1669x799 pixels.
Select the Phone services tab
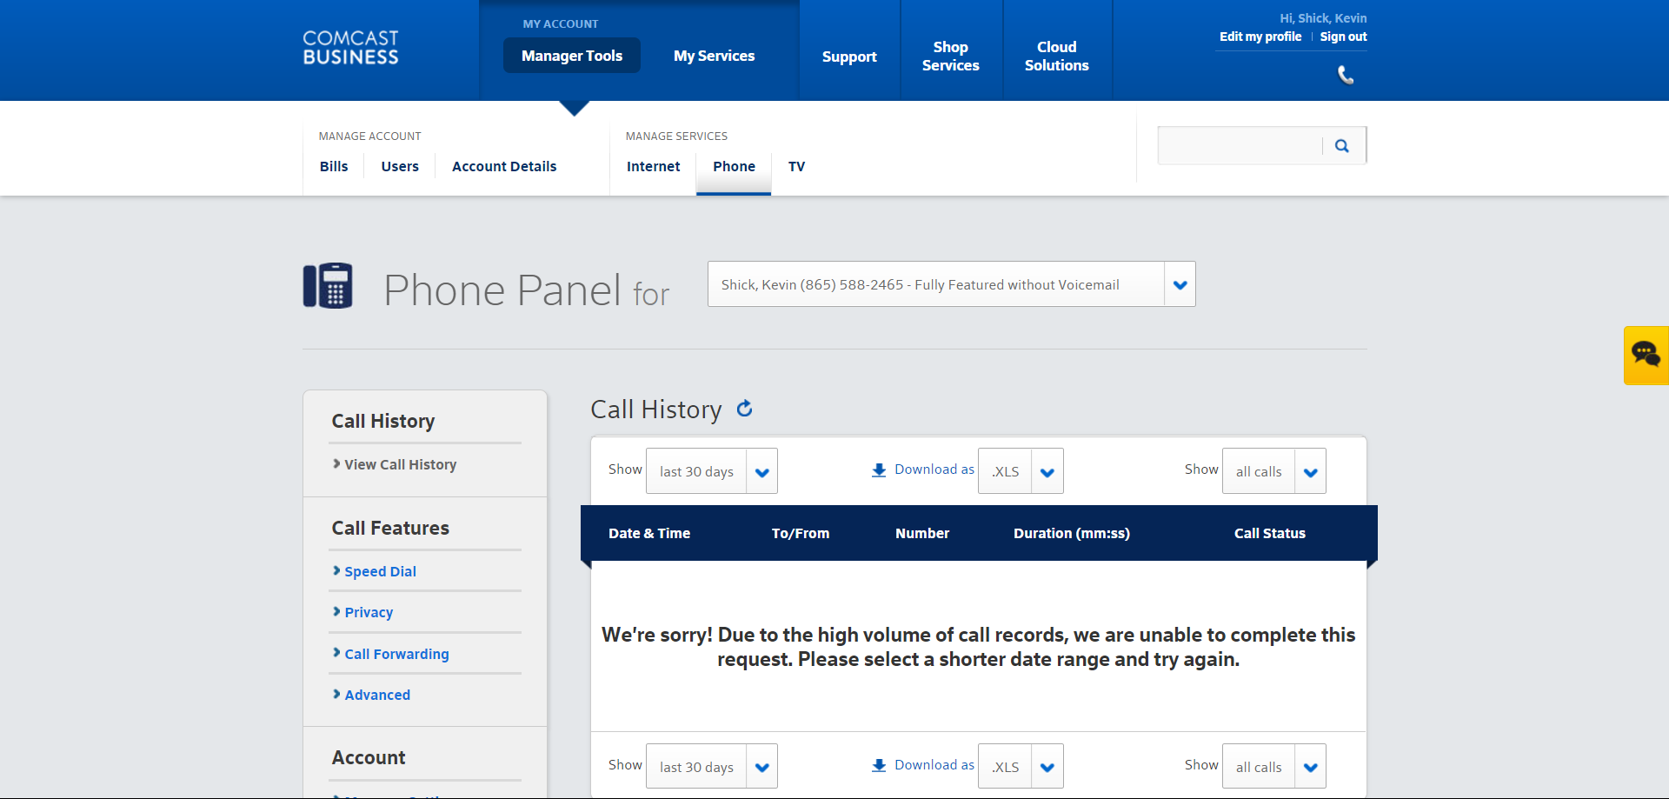735,166
